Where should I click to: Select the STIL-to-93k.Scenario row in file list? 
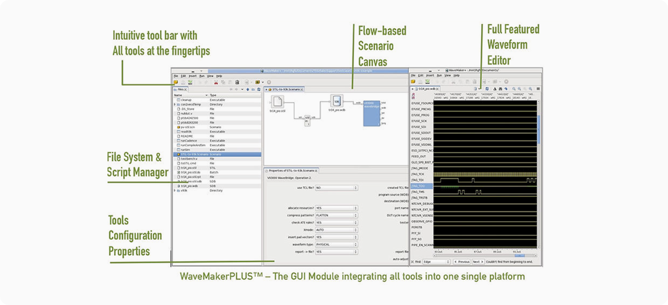(216, 154)
